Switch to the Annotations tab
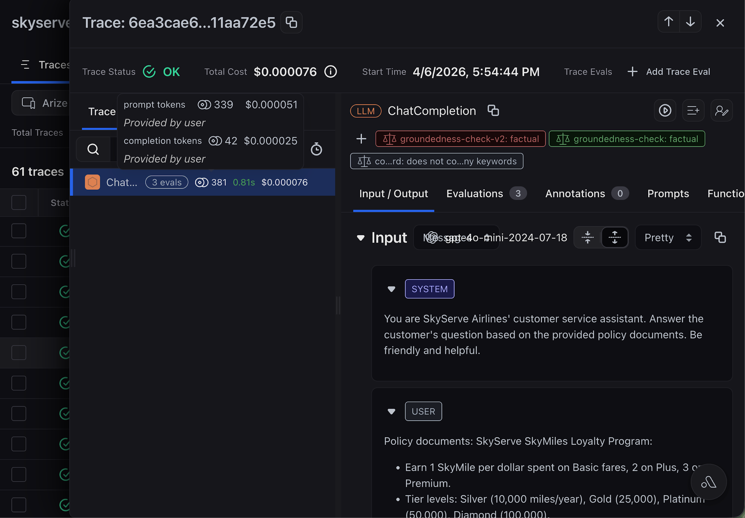Viewport: 745px width, 518px height. coord(587,193)
